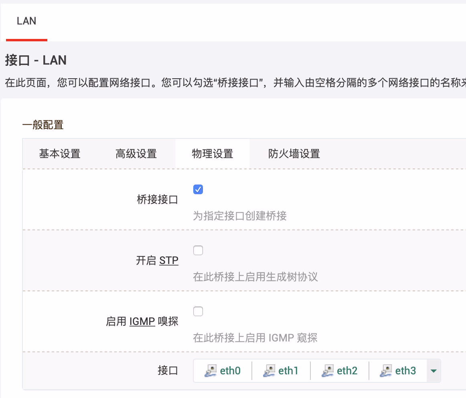Uncheck the 桥接接口 checkbox
This screenshot has height=398, width=466.
198,189
